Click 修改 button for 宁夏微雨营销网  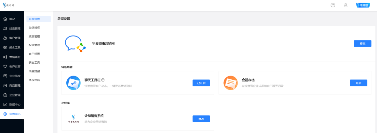(x=363, y=44)
